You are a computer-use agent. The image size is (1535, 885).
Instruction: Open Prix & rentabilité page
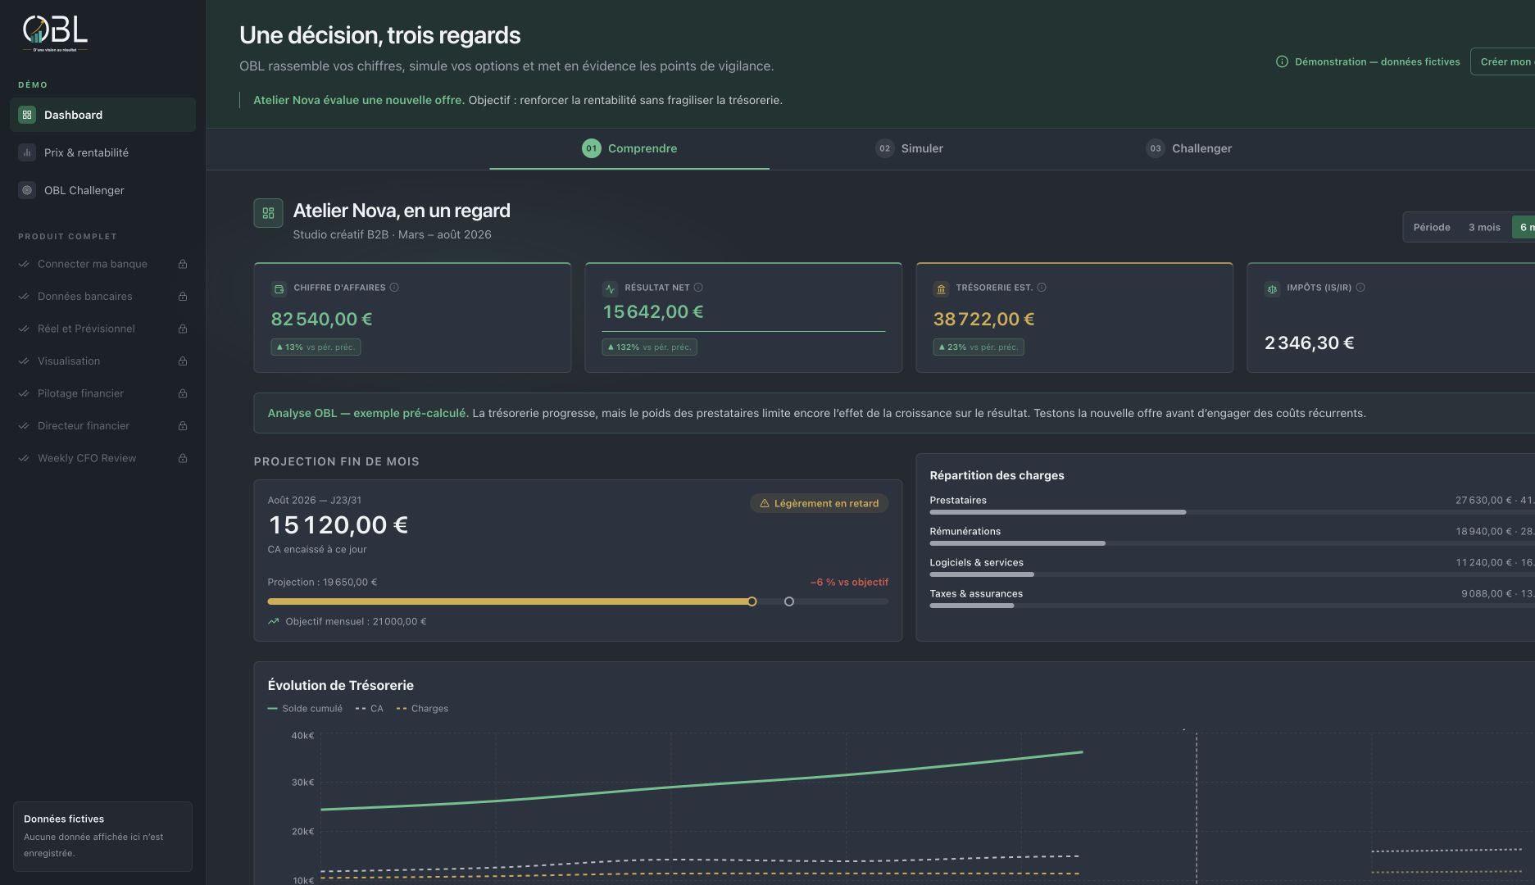[102, 152]
